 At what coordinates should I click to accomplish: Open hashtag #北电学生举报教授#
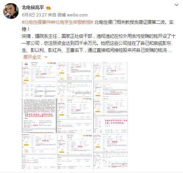point(73,22)
